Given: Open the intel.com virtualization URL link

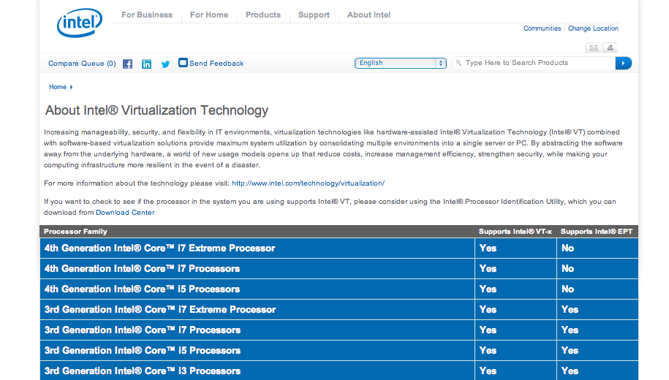Looking at the screenshot, I should point(308,183).
